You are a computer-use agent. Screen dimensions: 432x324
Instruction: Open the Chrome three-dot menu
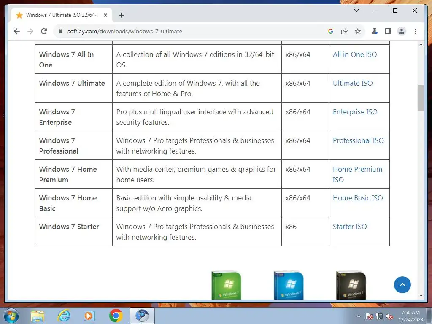click(415, 31)
